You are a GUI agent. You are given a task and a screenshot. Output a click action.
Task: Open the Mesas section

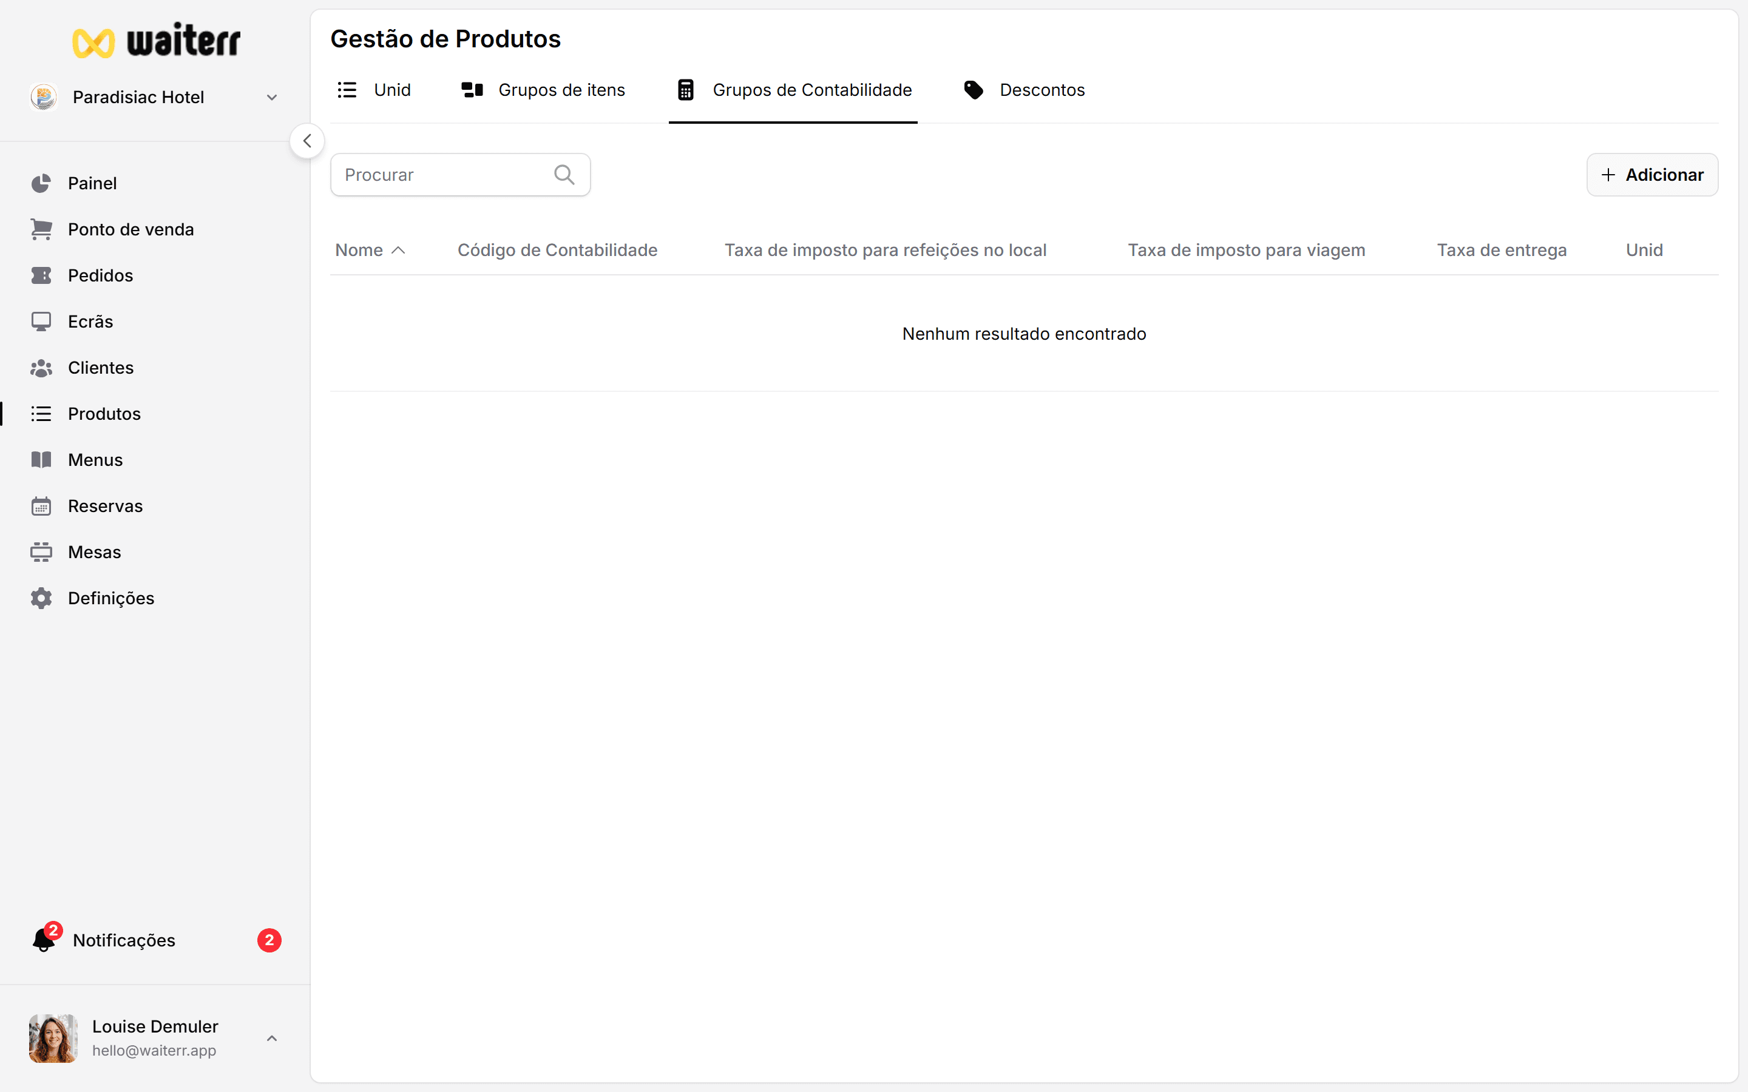pos(95,553)
